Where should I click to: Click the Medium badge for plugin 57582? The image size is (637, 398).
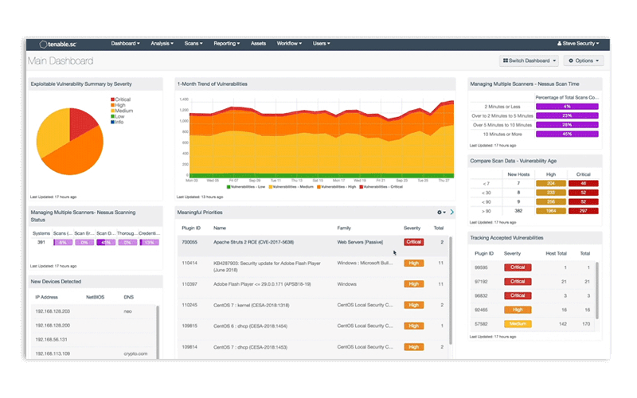pyautogui.click(x=517, y=325)
